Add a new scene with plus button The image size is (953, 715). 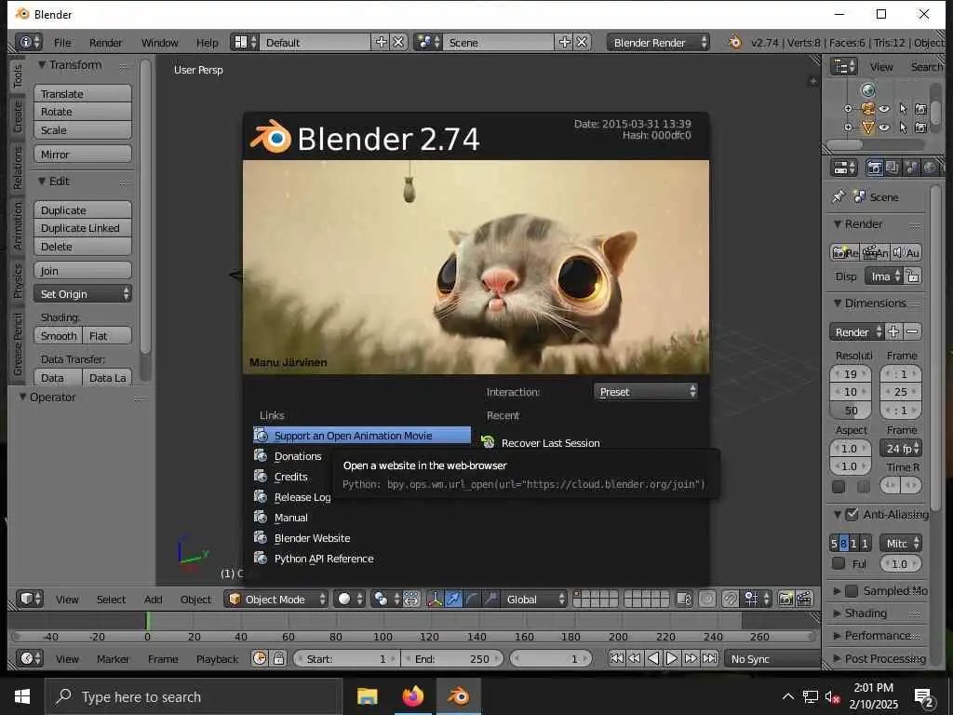565,42
